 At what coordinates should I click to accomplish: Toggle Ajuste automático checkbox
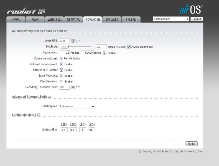tap(129, 47)
